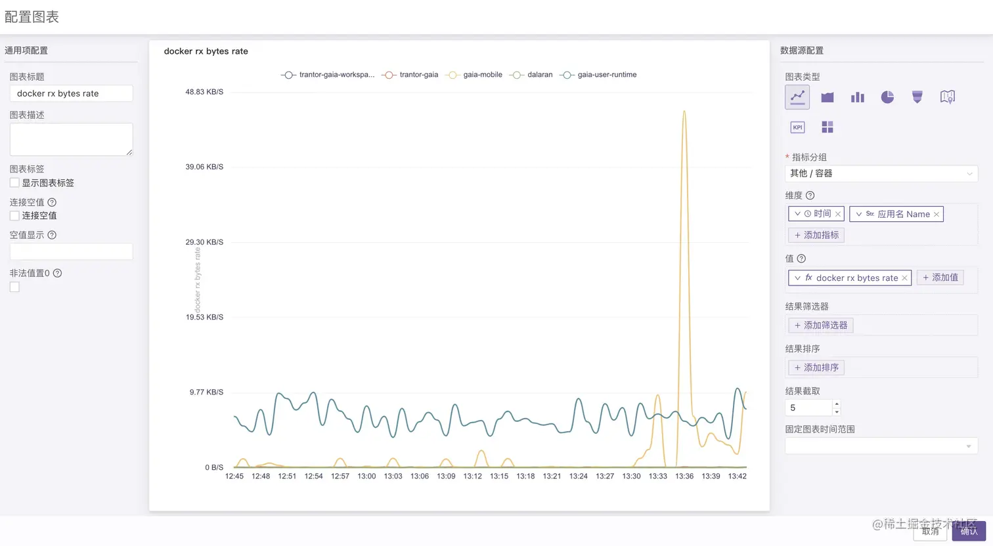Click the 确认 button
993x546 pixels.
click(x=969, y=531)
